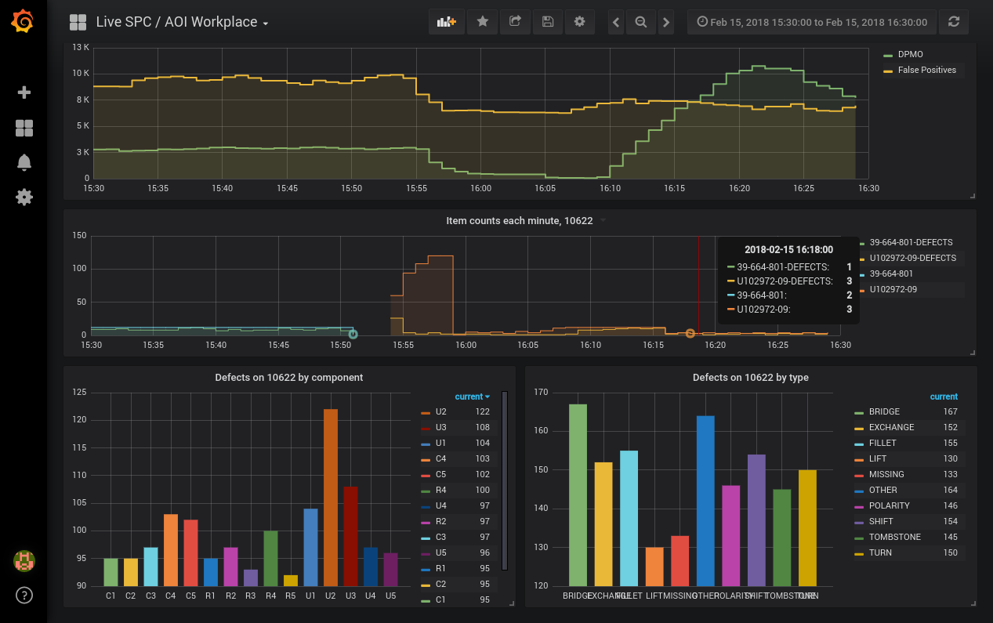993x623 pixels.
Task: Click the BRIDGE bar in type chart
Action: coord(578,495)
